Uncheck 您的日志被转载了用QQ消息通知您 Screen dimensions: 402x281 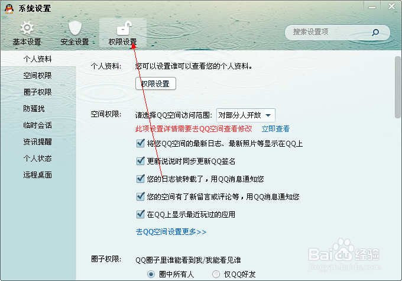tap(141, 179)
